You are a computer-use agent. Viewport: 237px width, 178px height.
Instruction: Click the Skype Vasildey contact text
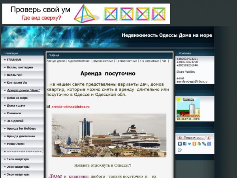[x=186, y=72]
